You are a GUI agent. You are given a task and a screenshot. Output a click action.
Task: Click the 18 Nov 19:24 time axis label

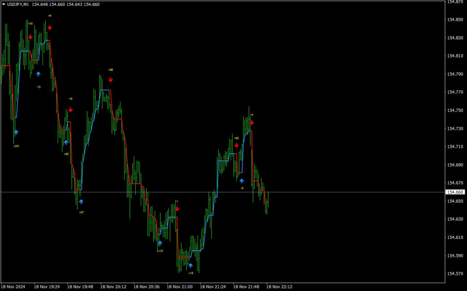click(47, 287)
